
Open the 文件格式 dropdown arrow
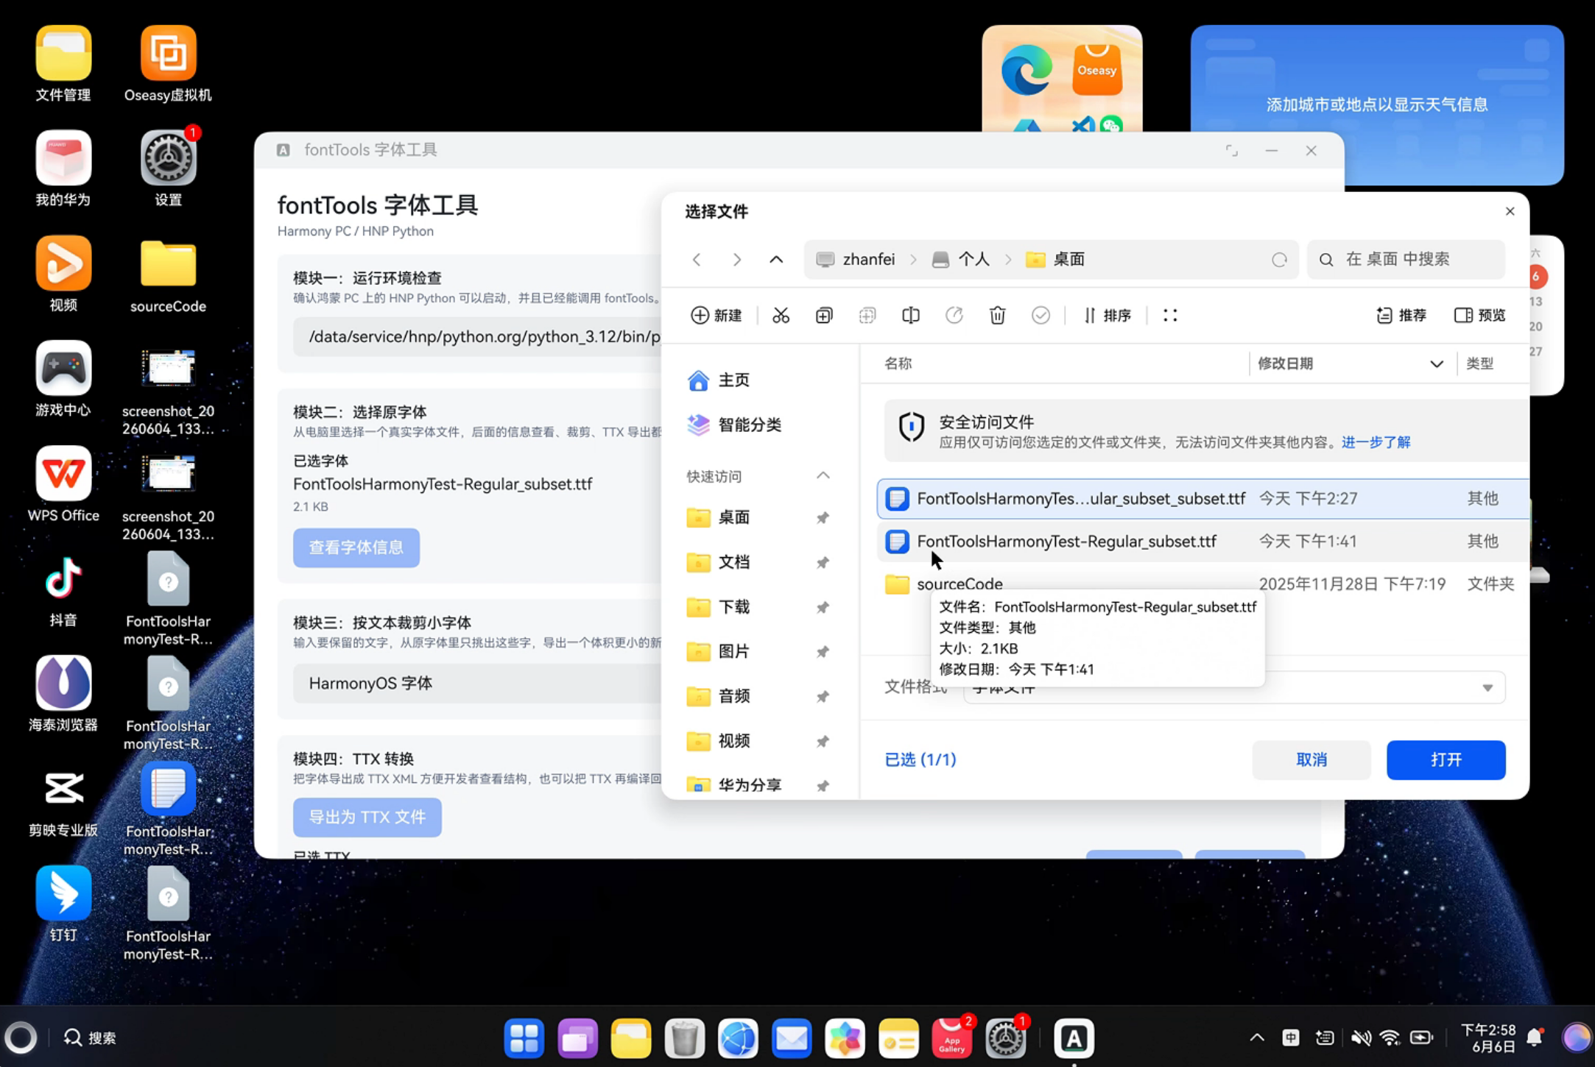tap(1487, 688)
